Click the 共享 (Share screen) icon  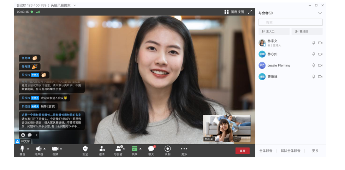[x=135, y=149]
